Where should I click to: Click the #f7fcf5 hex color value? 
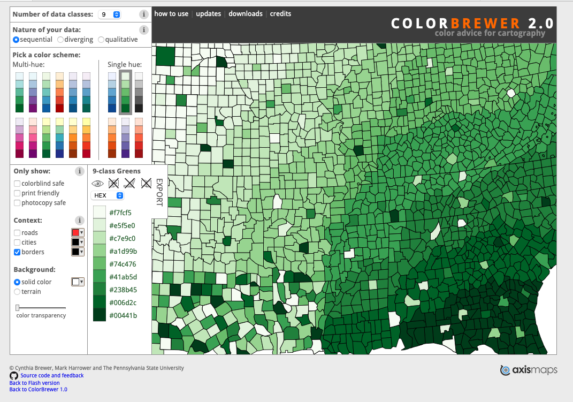click(x=120, y=213)
